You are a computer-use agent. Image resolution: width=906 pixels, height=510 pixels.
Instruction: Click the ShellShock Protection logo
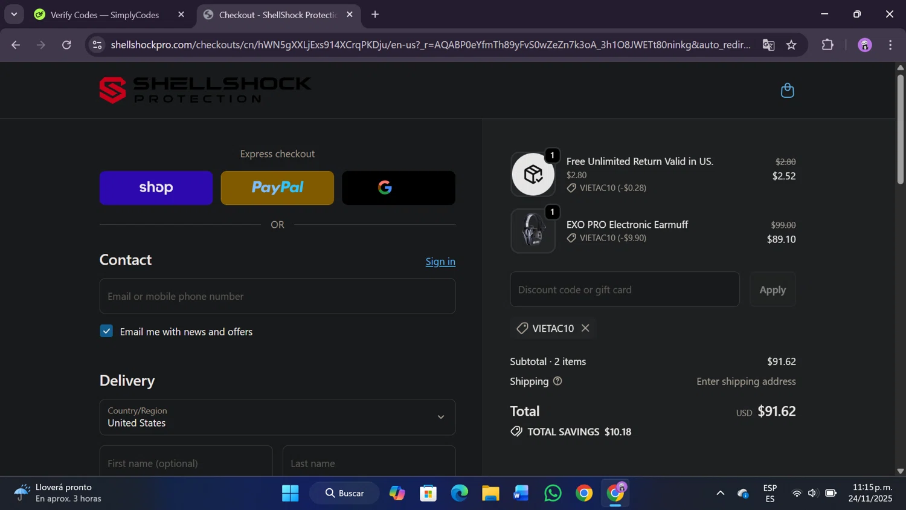coord(205,90)
